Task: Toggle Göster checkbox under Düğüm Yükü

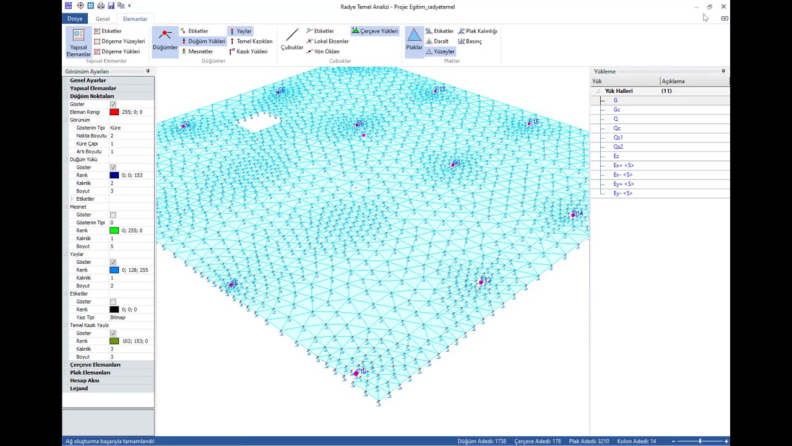Action: click(113, 167)
